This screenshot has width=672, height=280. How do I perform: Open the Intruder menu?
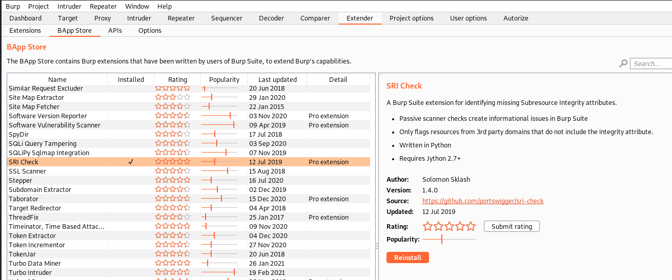click(x=69, y=6)
